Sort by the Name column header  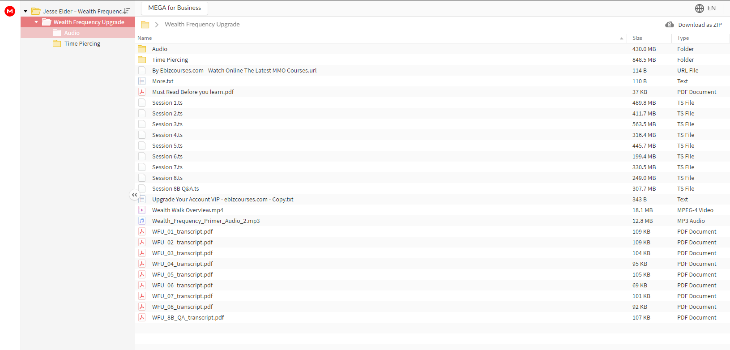click(145, 38)
